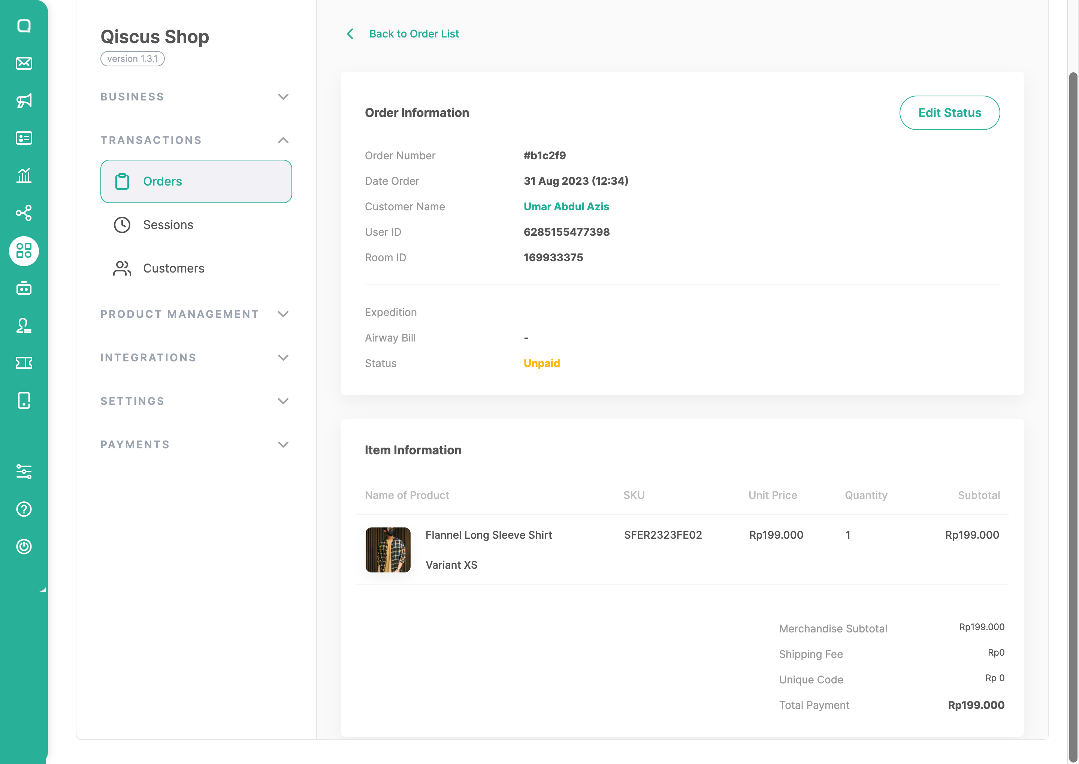This screenshot has height=764, width=1079.
Task: Expand the Payments section
Action: (196, 445)
